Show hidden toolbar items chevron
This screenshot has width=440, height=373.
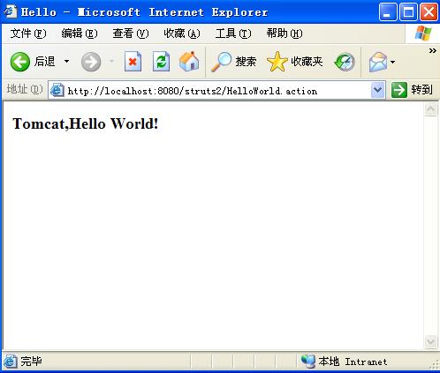click(432, 51)
